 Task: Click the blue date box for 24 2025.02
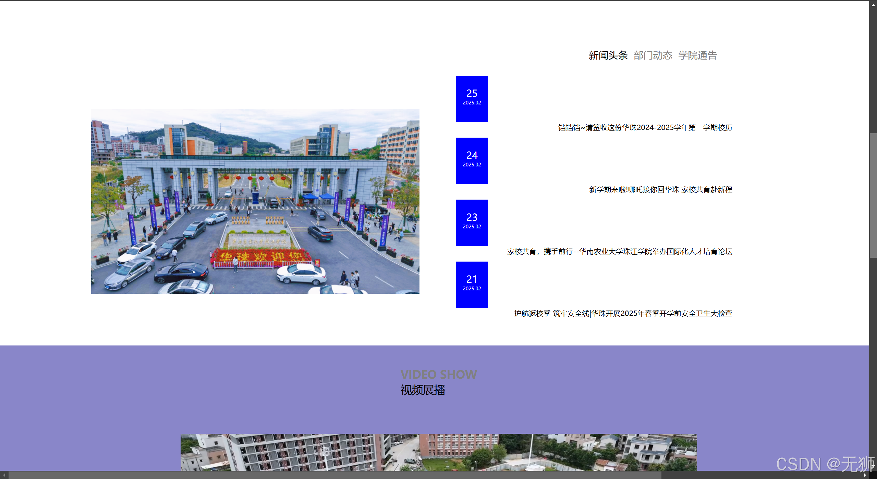(472, 161)
